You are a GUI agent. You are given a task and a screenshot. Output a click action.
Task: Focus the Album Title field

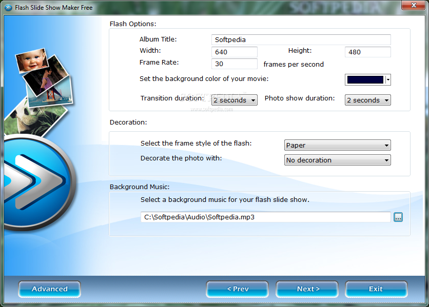pyautogui.click(x=301, y=39)
